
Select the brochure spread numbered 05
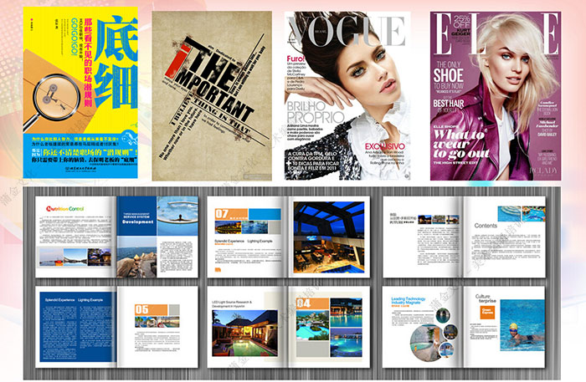(x=116, y=327)
